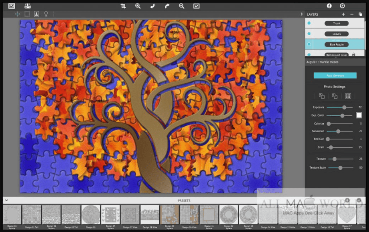This screenshot has height=232, width=369.
Task: Select the dashed rectangle marquee tool
Action: click(x=27, y=14)
